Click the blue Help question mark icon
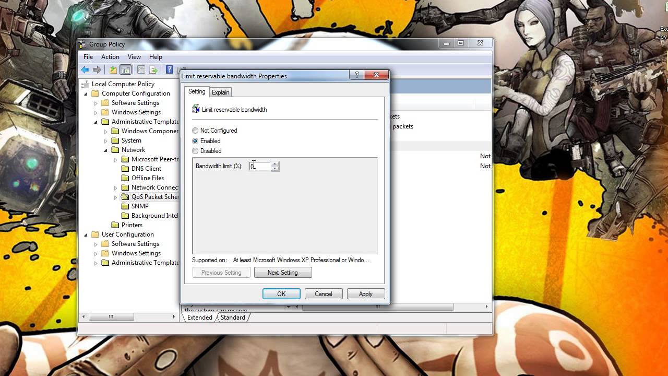 point(169,69)
